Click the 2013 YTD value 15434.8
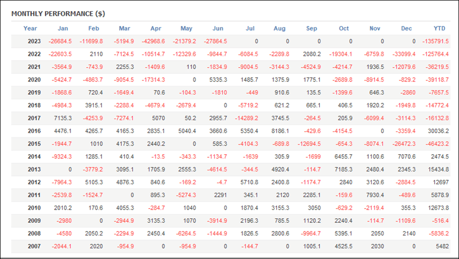 pyautogui.click(x=438, y=169)
